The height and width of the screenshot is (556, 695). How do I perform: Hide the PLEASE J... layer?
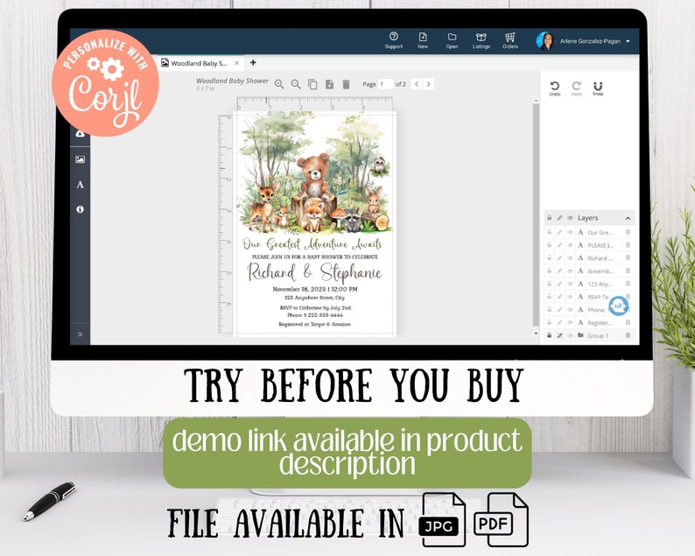point(570,245)
